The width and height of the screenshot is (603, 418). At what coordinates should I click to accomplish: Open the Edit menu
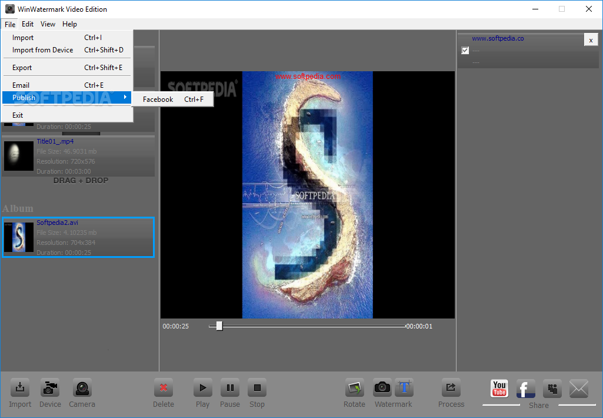[27, 24]
